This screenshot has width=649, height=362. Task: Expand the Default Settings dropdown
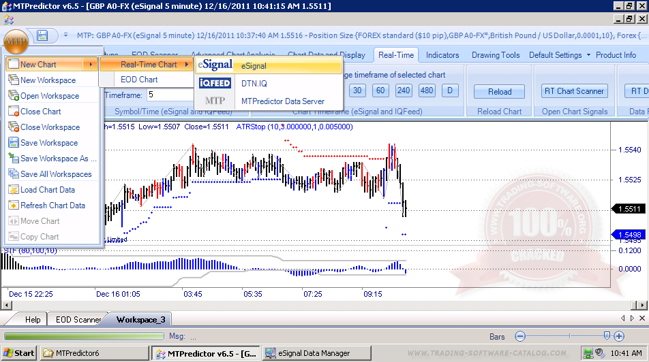pyautogui.click(x=560, y=55)
